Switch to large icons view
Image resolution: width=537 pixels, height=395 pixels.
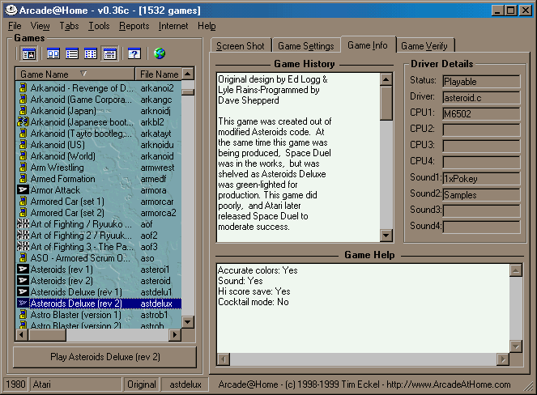[53, 53]
